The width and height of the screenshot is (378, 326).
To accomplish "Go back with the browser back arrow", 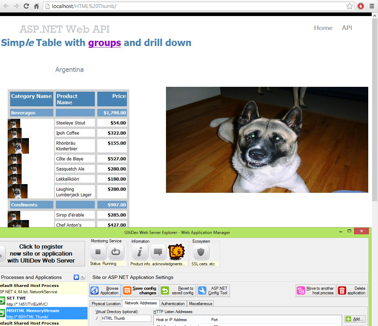I will pos(6,6).
